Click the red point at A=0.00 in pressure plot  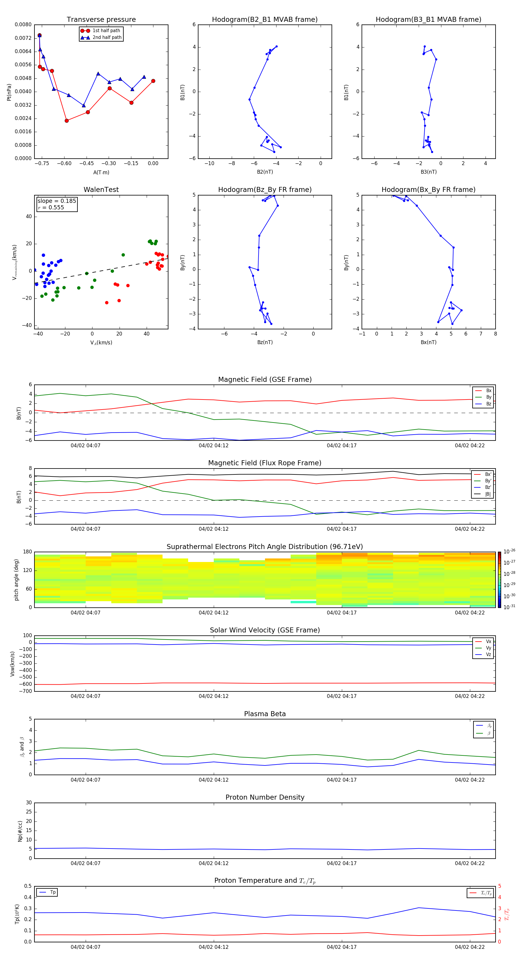point(153,81)
